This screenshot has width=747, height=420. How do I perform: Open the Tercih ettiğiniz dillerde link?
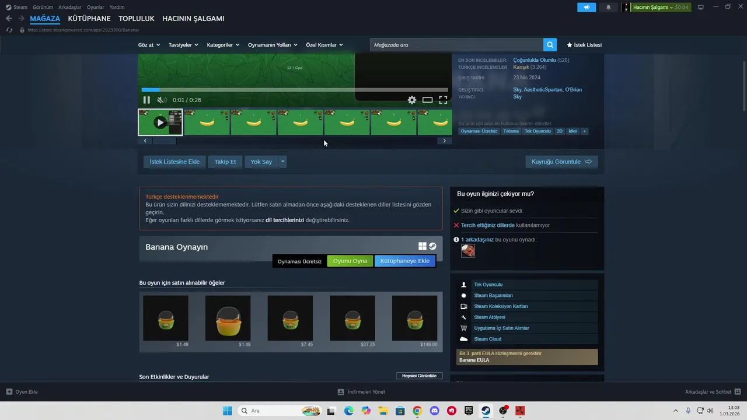[x=488, y=225]
